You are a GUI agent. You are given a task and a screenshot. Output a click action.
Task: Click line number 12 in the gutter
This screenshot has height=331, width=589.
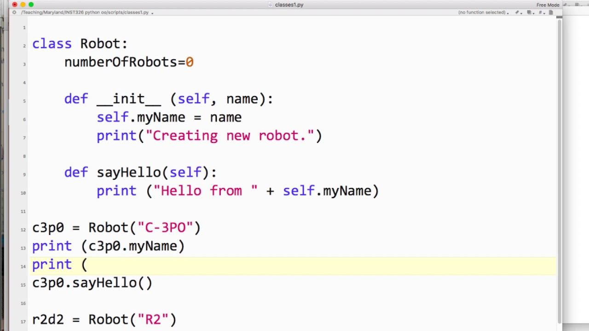click(x=23, y=230)
